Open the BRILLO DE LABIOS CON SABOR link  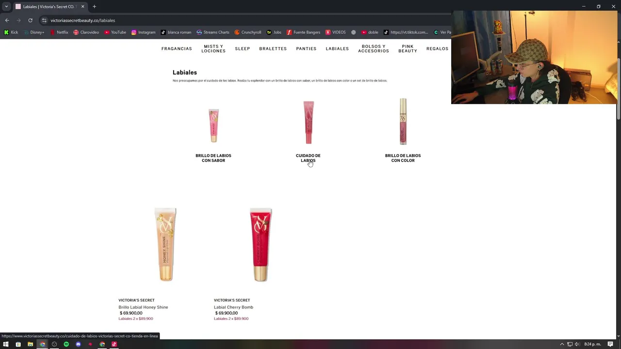click(213, 158)
